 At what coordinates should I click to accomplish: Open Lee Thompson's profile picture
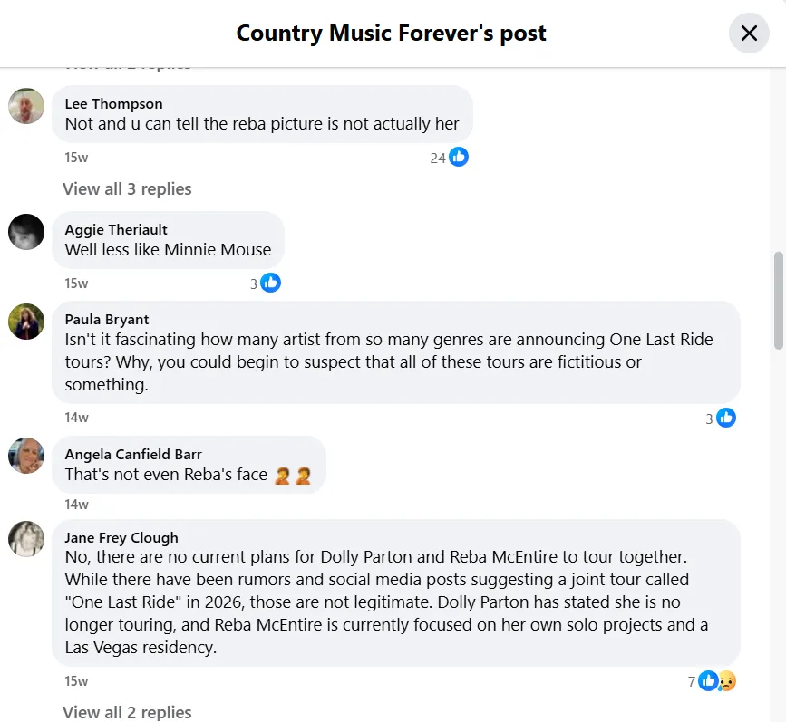26,106
